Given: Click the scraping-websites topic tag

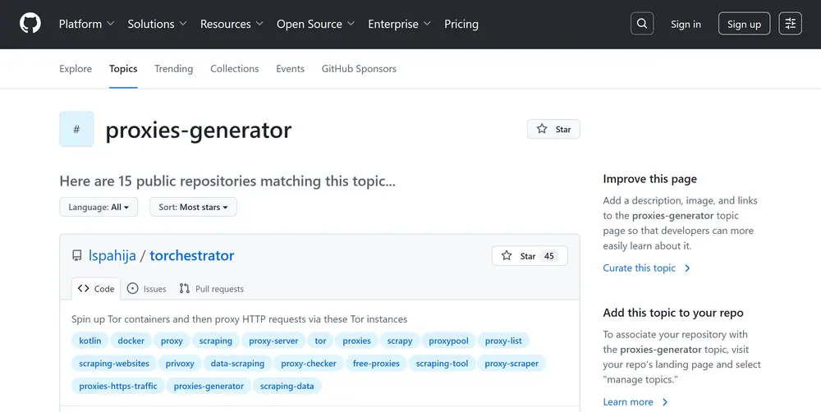Looking at the screenshot, I should 114,364.
